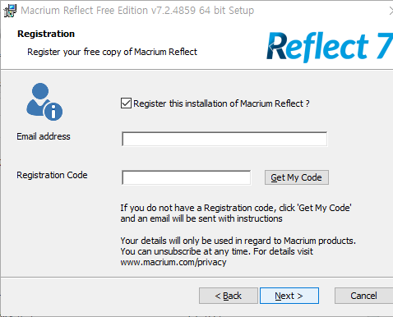393x317 pixels.
Task: Click the 'If you do not have a Registration code' line
Action: 236,208
